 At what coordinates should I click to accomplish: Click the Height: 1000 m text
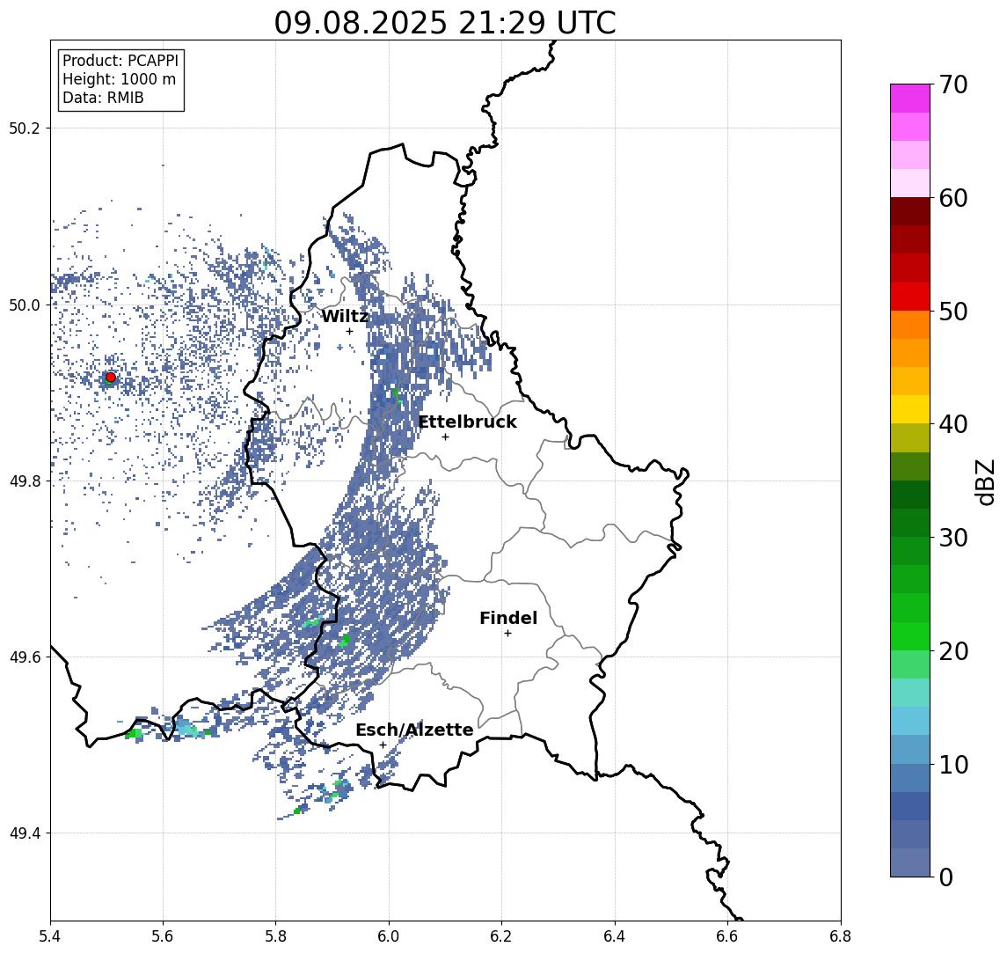(x=119, y=79)
